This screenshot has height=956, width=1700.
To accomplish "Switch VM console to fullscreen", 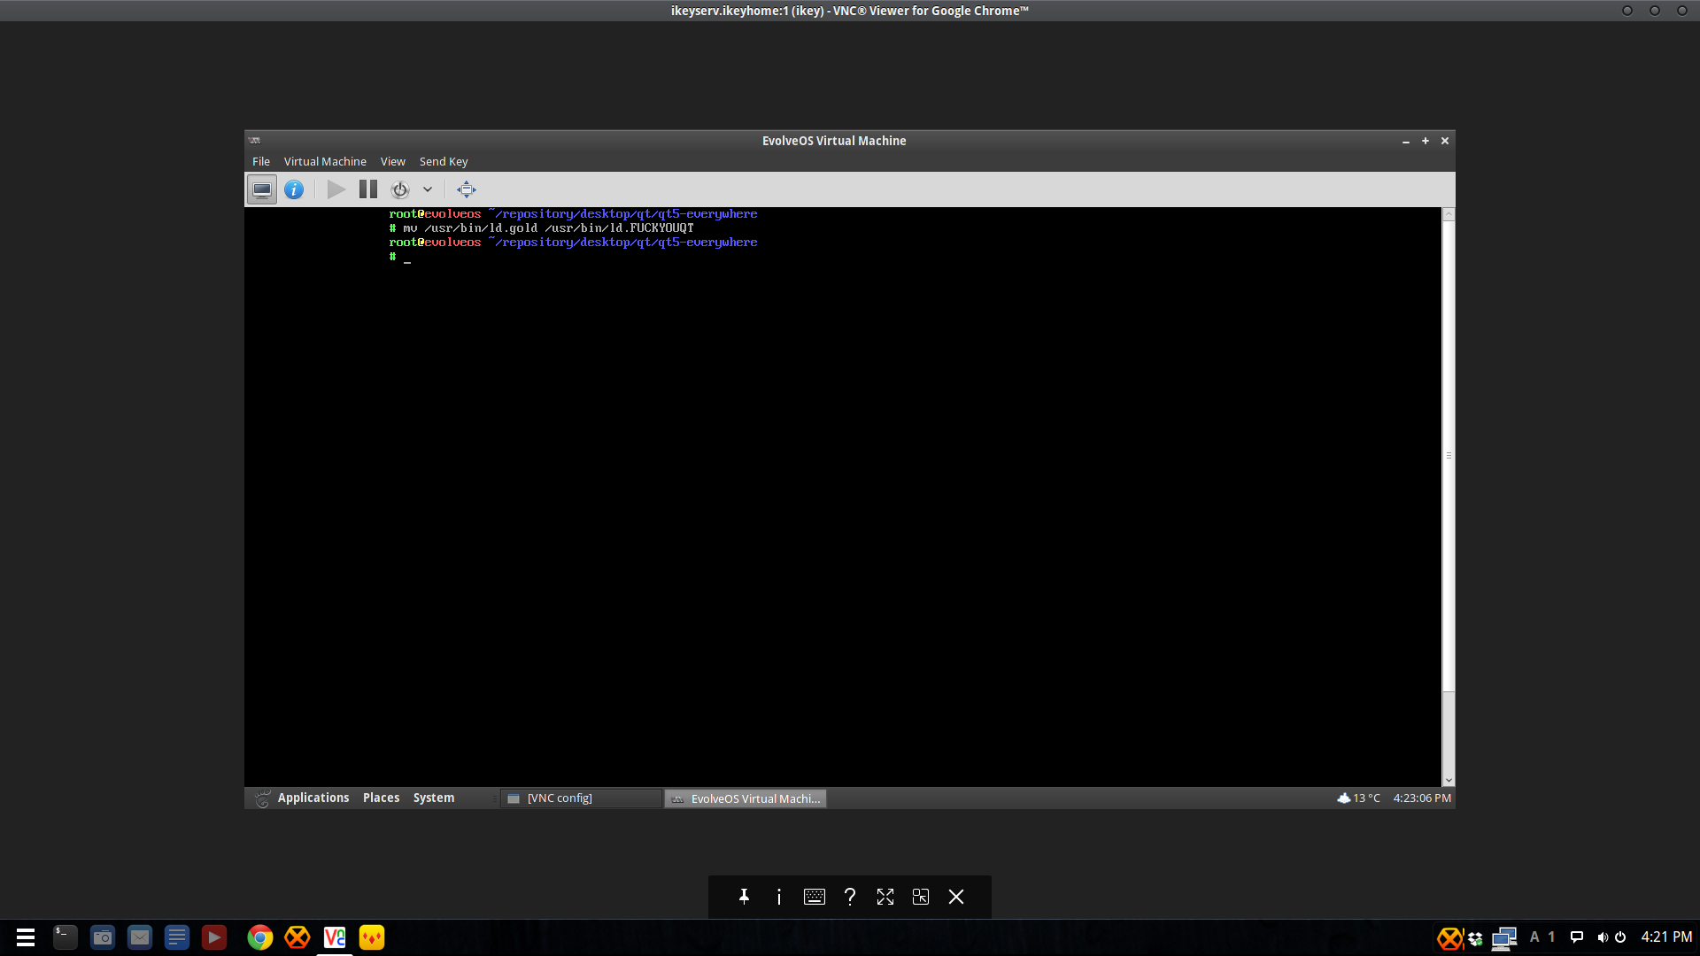I will coord(467,189).
